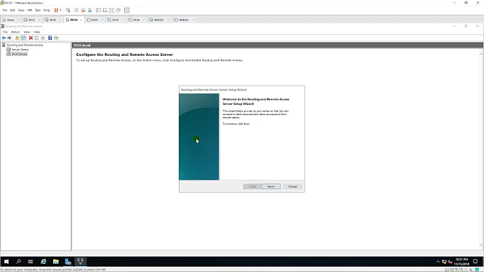Open Server Manager from taskbar
The width and height of the screenshot is (484, 272).
68,261
